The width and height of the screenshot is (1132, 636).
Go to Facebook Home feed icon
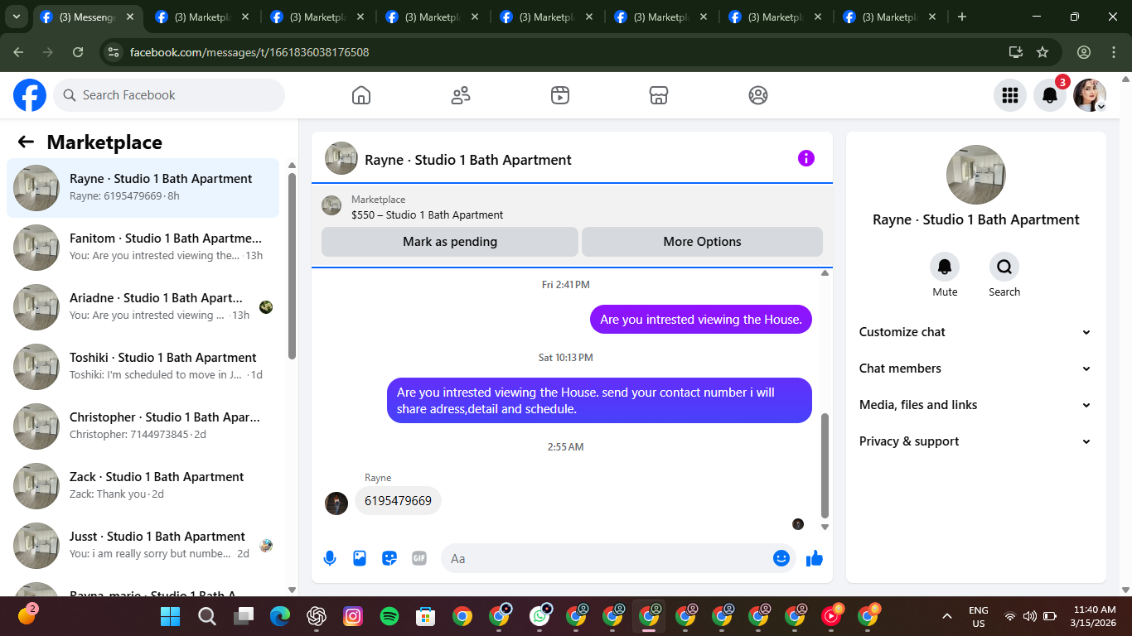pos(361,95)
